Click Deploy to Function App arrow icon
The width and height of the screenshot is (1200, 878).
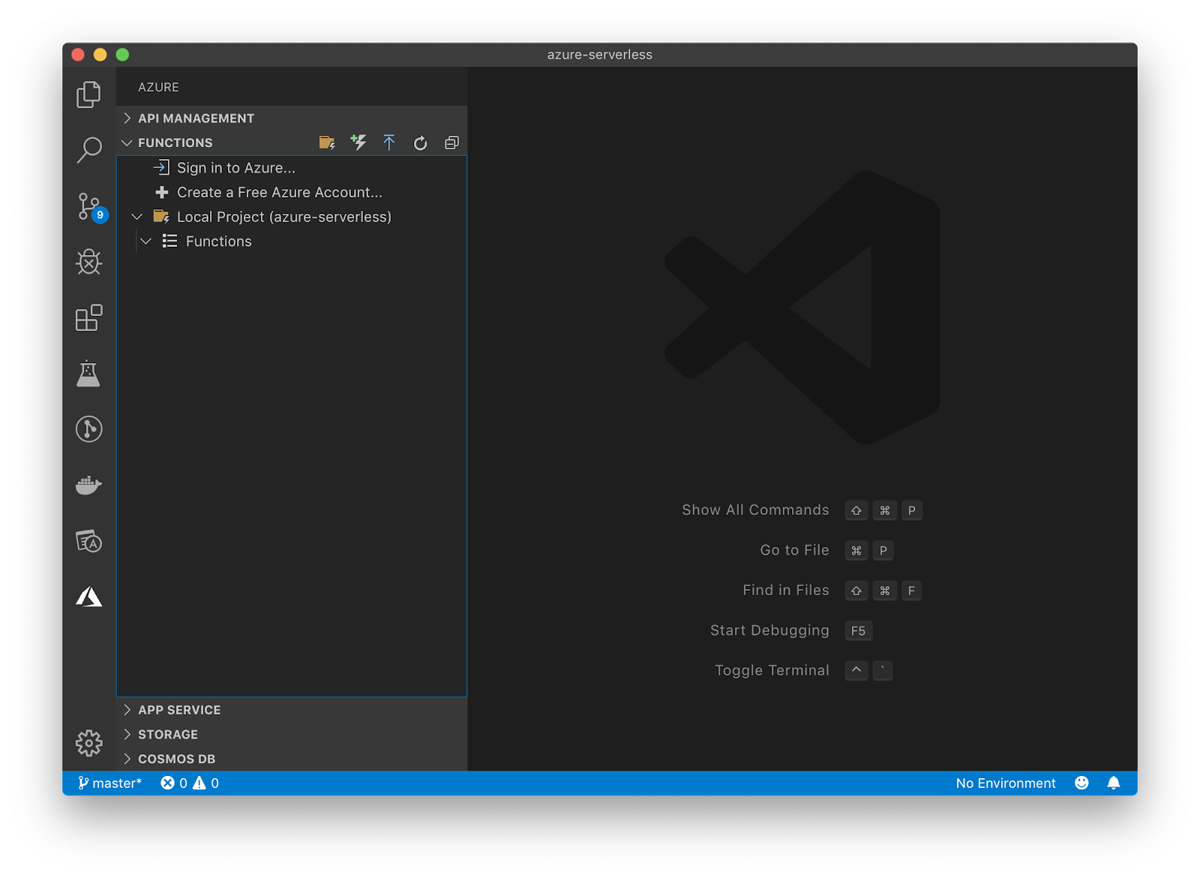coord(389,143)
